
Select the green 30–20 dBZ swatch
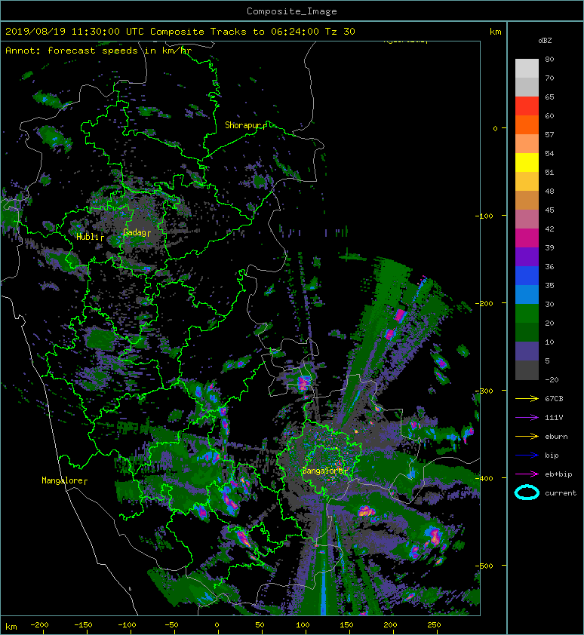[x=527, y=314]
